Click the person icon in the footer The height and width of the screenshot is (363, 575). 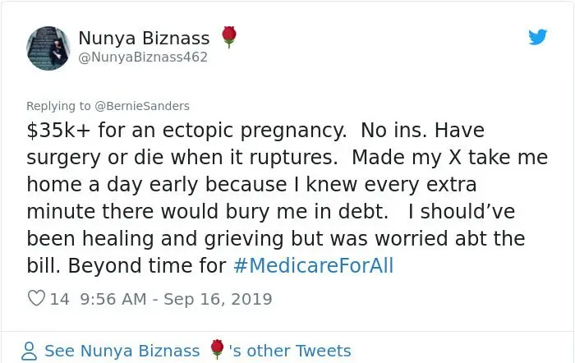[x=30, y=351]
